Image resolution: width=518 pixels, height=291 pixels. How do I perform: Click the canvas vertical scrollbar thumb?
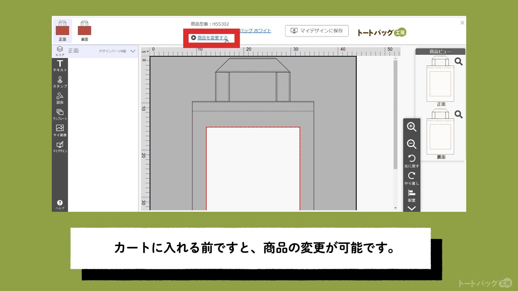(396, 115)
